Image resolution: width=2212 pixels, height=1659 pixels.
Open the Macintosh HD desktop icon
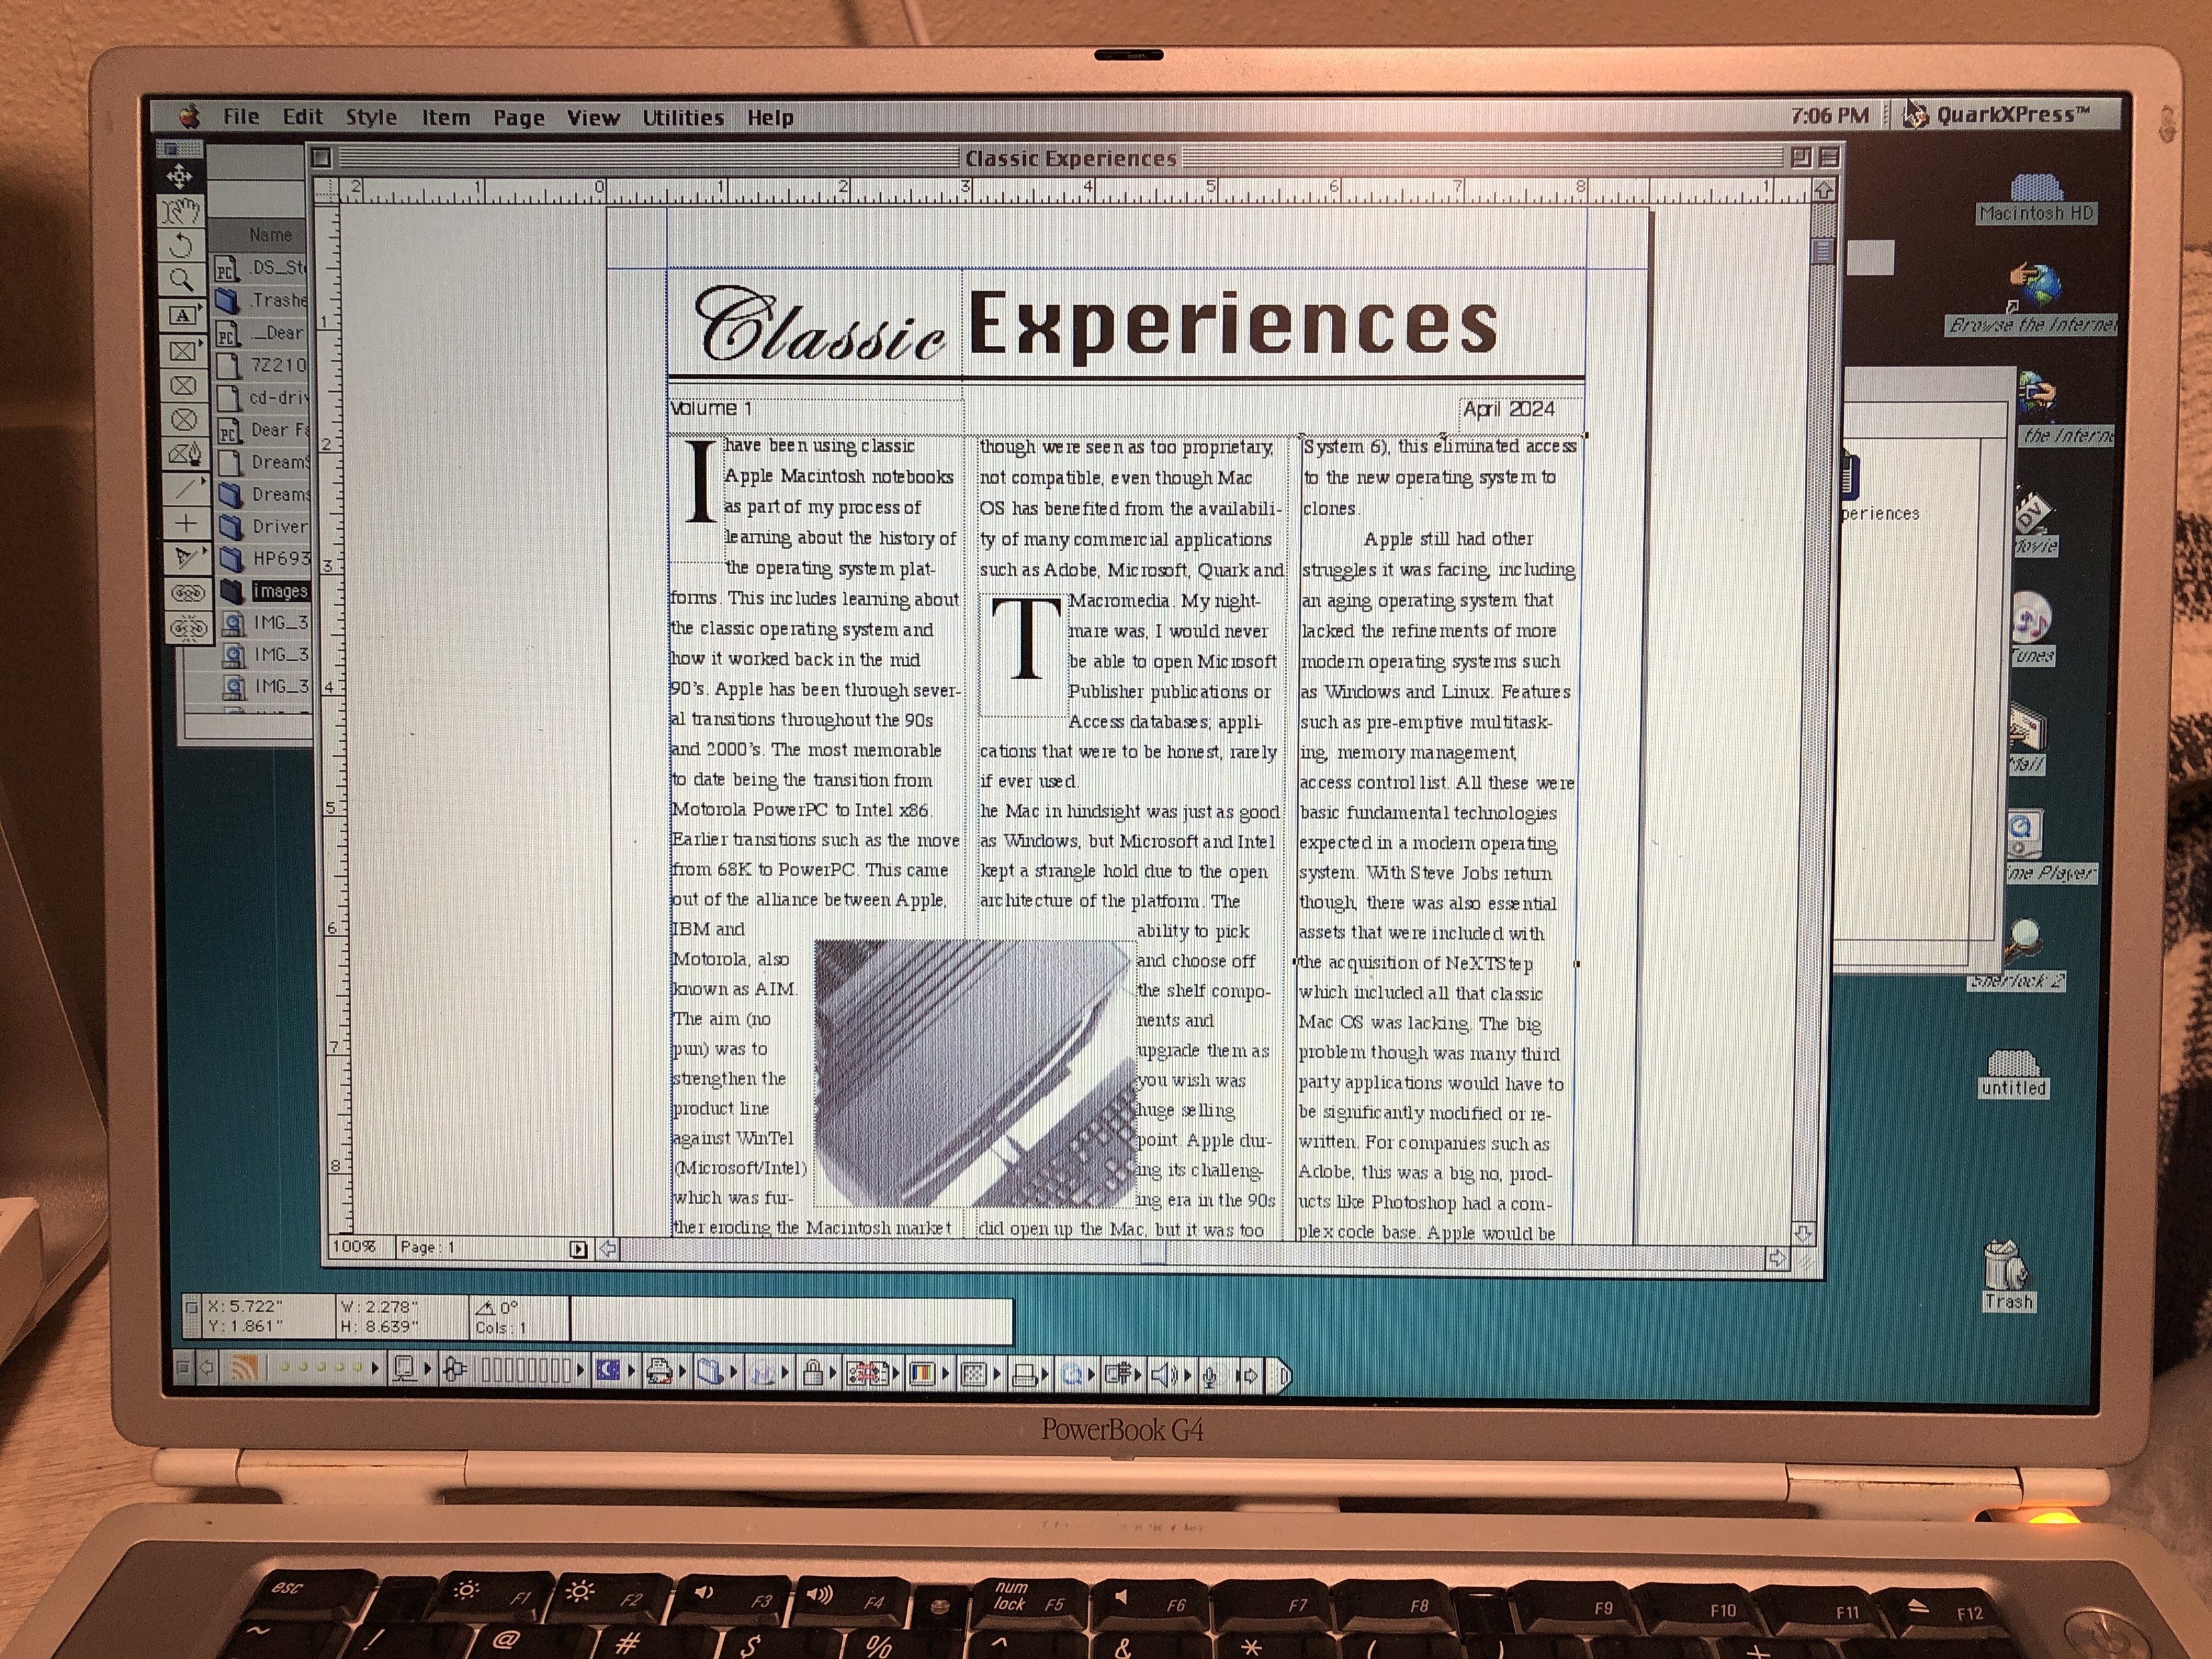coord(2035,199)
